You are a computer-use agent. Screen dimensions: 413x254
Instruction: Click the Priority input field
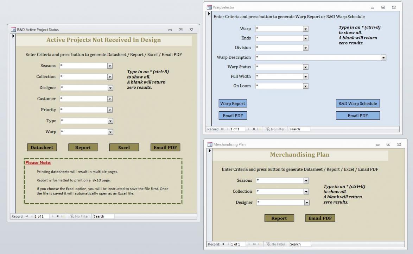[x=83, y=110]
